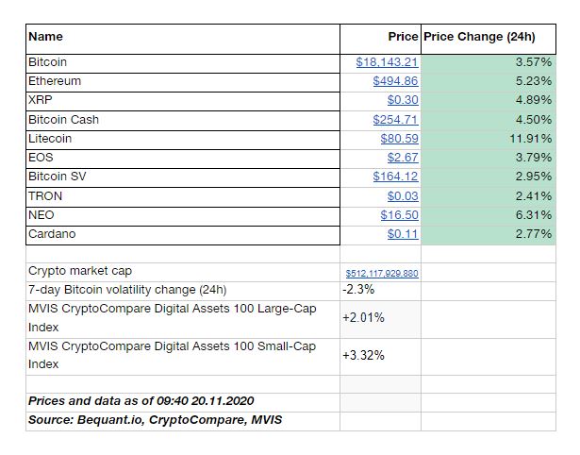
Task: Select the Source: Bequant.io attribution cell
Action: pos(183,421)
